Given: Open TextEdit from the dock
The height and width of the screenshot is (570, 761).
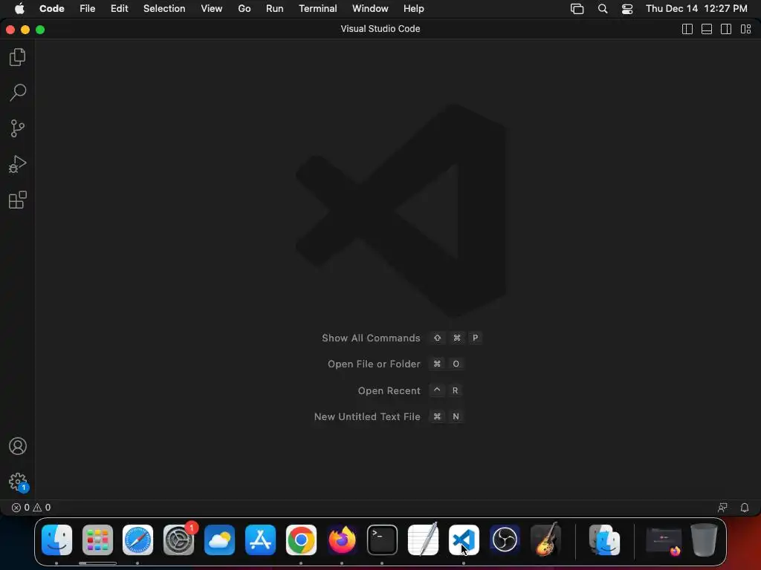Looking at the screenshot, I should point(423,540).
